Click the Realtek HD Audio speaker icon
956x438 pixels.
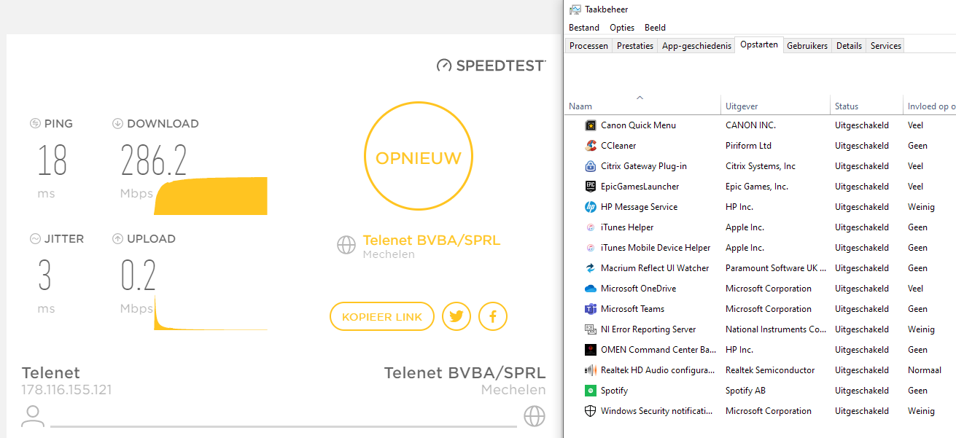[x=591, y=370]
